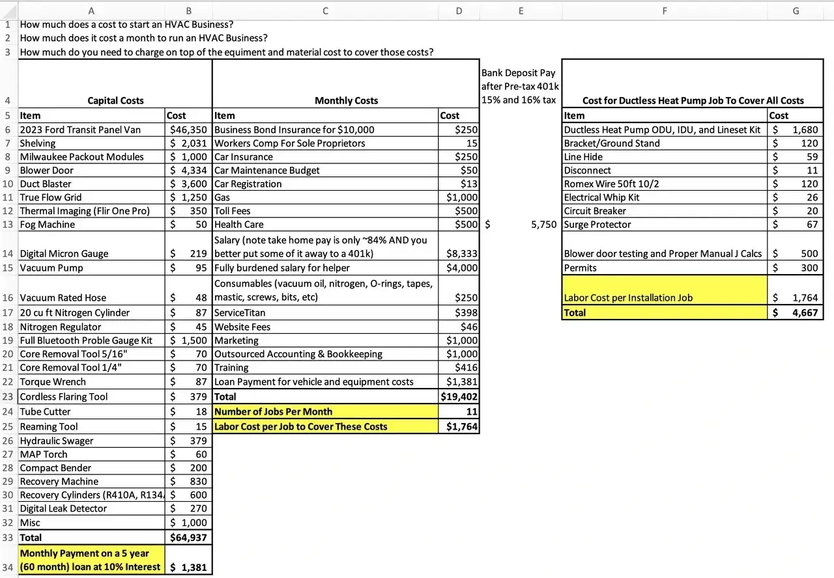Click 'Fully burdened salary for helper' cell

[x=326, y=268]
